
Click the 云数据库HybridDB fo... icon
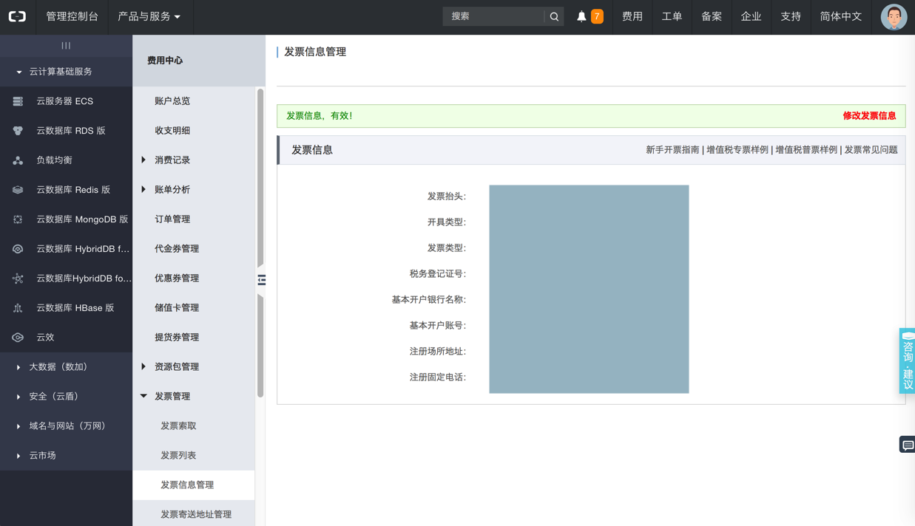point(18,279)
